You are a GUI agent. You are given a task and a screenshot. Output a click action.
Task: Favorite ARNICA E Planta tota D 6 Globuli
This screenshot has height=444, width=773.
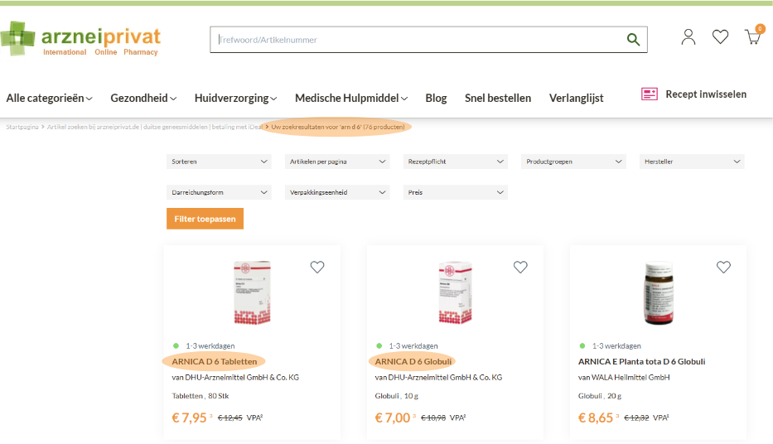pos(723,267)
